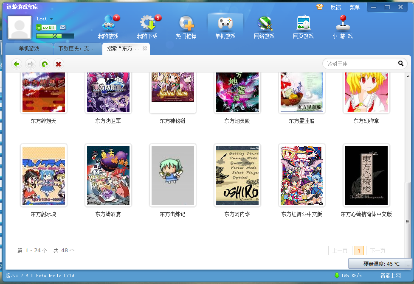Open 热门推荐 hot recommendations

[186, 28]
